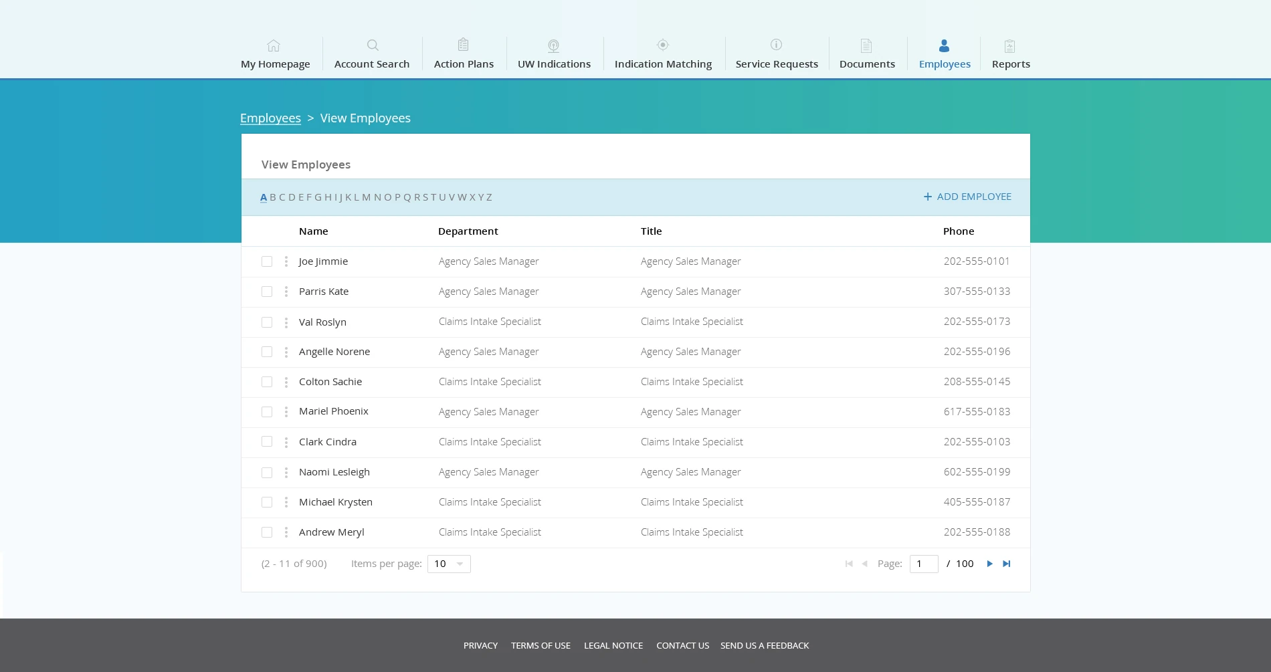1271x672 pixels.
Task: Open Send Us a Feedback link
Action: pos(765,645)
